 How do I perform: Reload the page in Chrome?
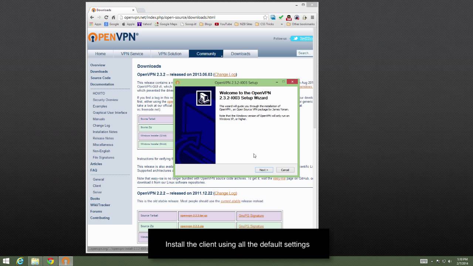[x=106, y=17]
